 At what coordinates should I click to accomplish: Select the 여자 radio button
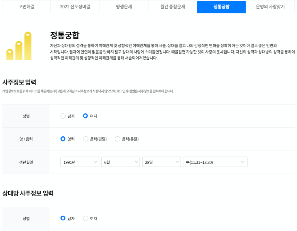(86, 116)
